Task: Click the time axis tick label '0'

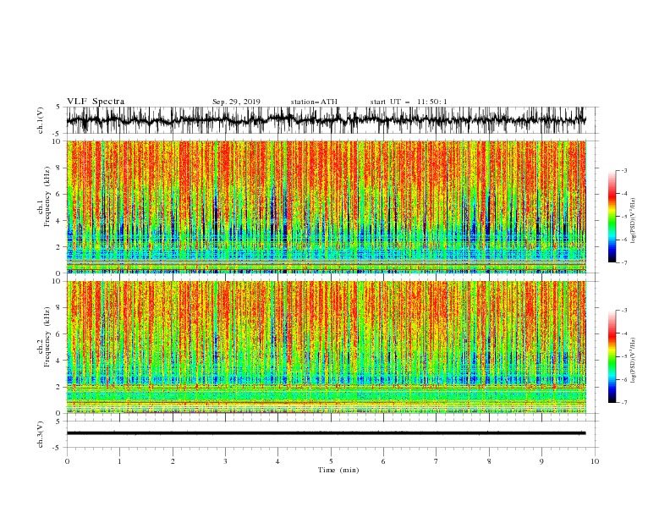Action: coord(67,461)
